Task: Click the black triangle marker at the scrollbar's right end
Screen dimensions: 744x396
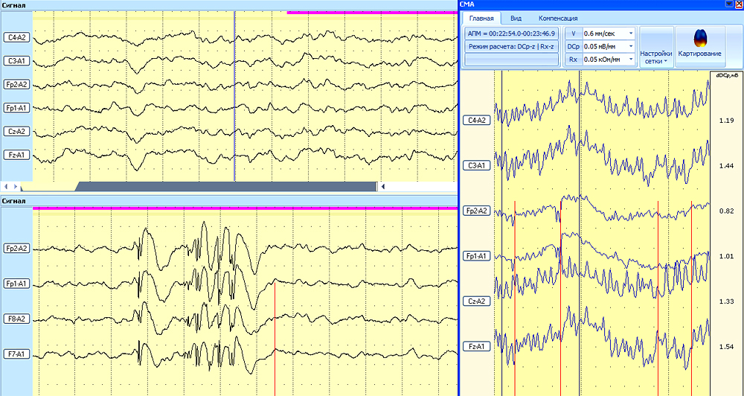Action: (x=383, y=187)
